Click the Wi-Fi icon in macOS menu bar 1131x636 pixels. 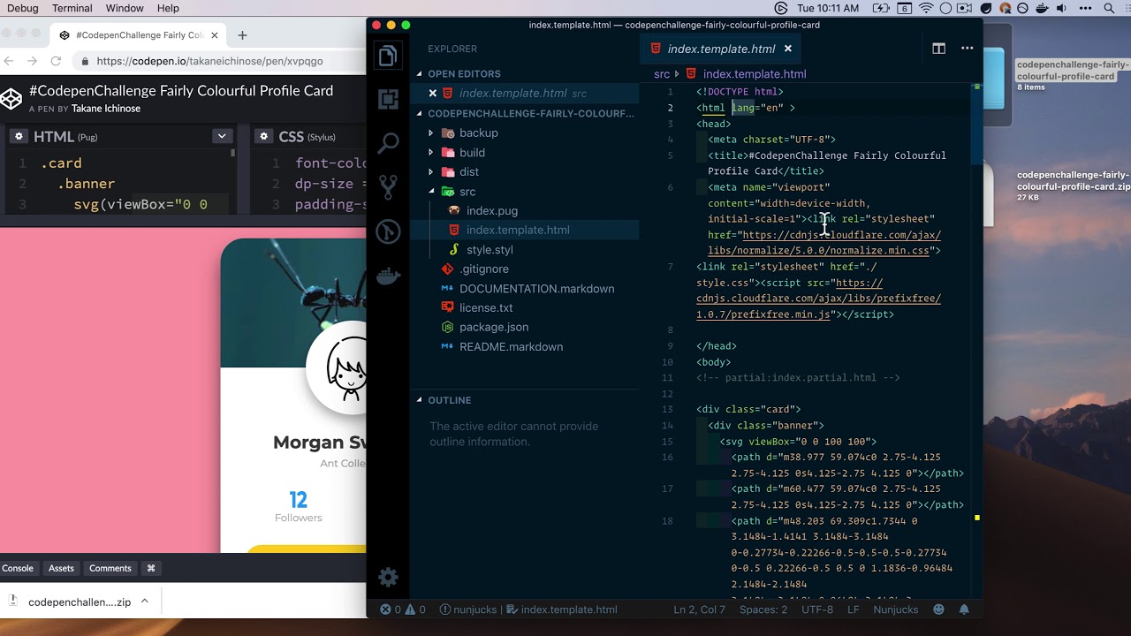[926, 8]
